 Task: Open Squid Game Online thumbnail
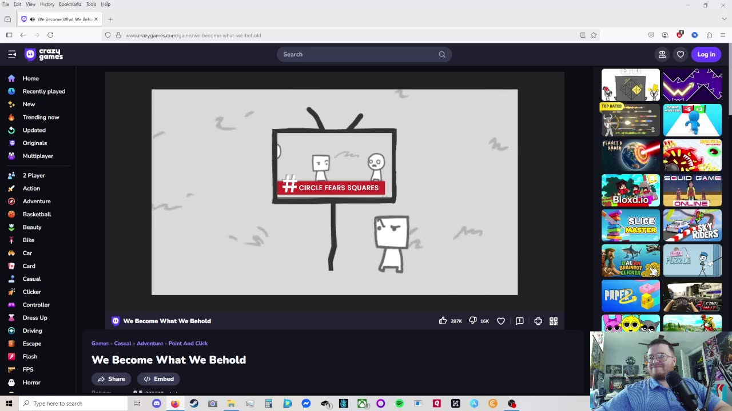click(693, 190)
